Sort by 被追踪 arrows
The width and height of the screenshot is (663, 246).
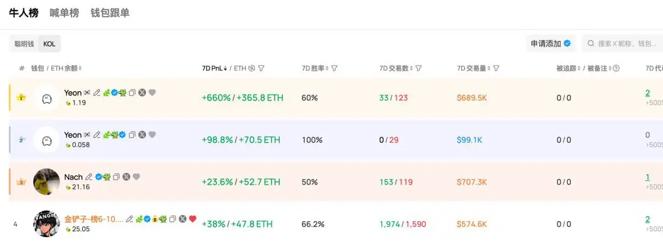click(x=580, y=69)
